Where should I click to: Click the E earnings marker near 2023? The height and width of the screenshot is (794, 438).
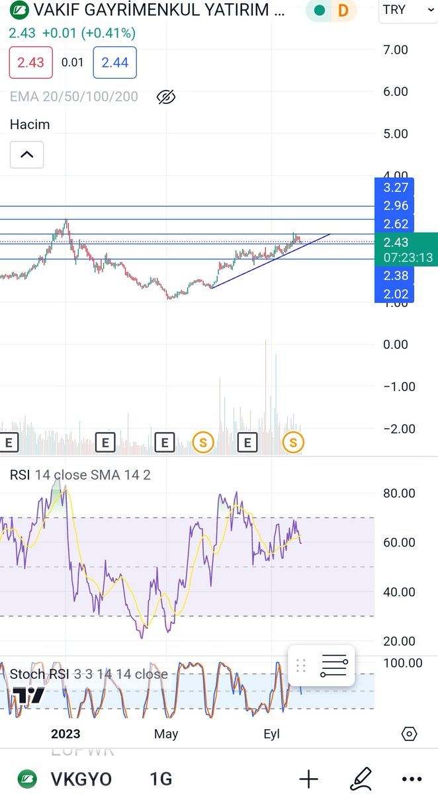(x=106, y=442)
